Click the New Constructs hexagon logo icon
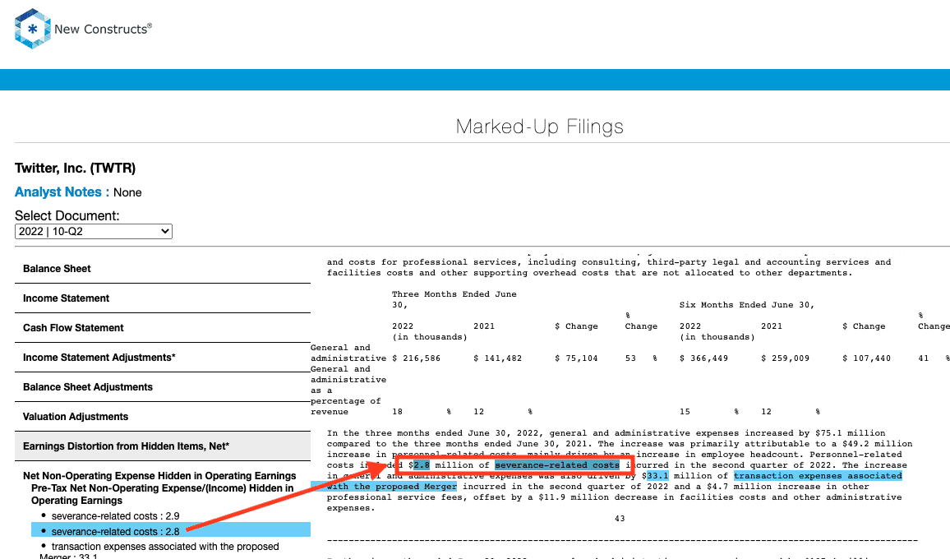Screen dimensions: 950x559 pos(32,29)
